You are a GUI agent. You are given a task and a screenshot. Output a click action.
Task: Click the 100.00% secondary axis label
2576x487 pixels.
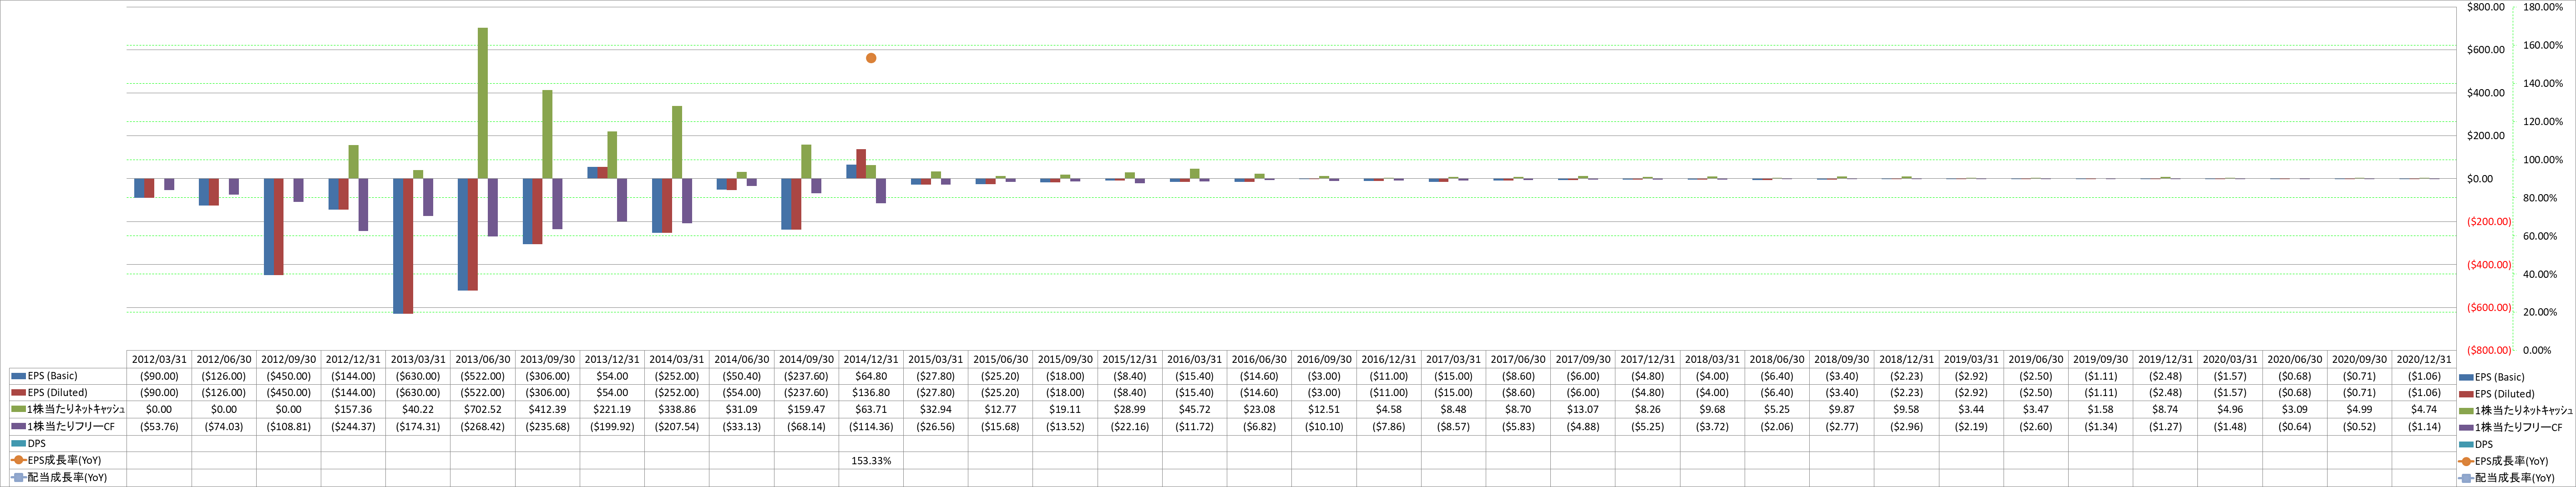[2543, 160]
